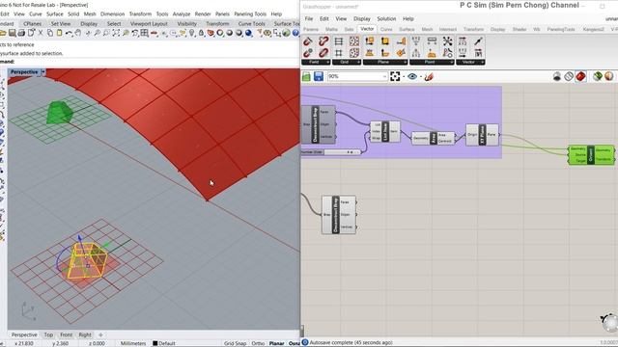Switch to Top viewport tab

pyautogui.click(x=48, y=334)
